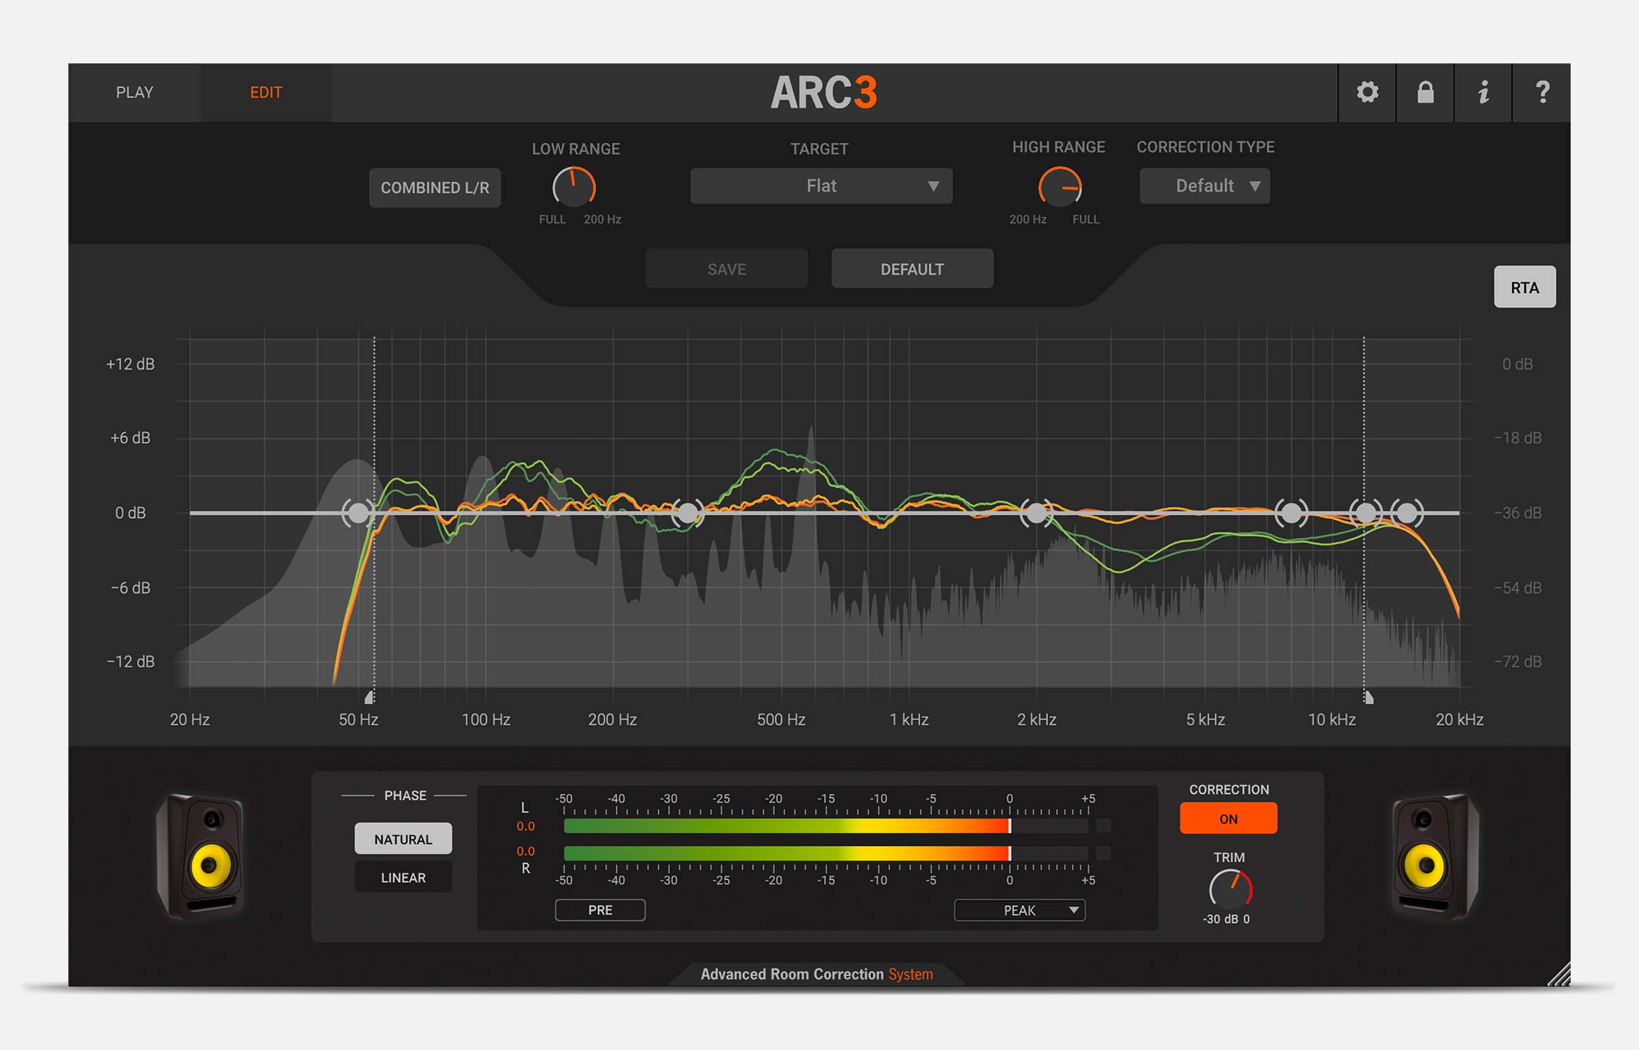Click the R peak value 0.0
This screenshot has height=1050, width=1639.
point(525,851)
